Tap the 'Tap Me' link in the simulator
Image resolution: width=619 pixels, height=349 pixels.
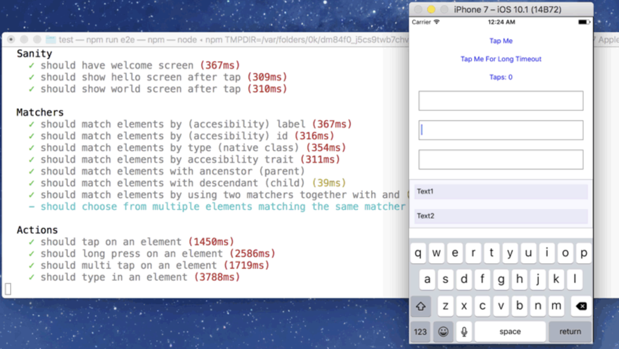pos(501,41)
